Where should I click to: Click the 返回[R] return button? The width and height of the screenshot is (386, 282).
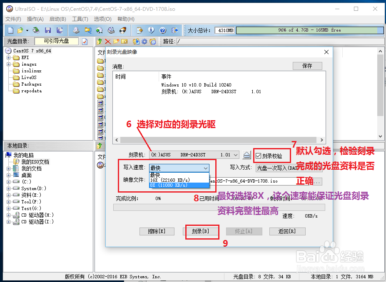coord(287,231)
